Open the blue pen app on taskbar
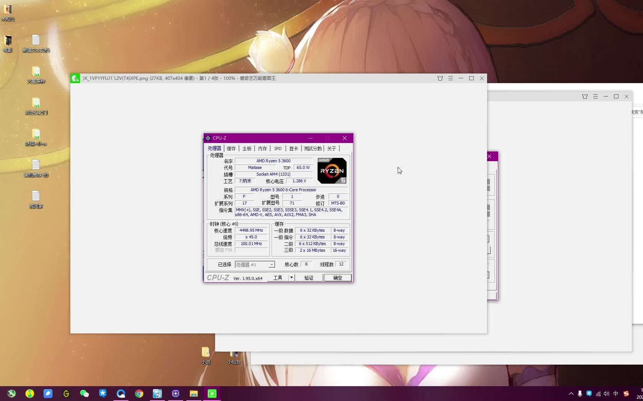643x401 pixels. coord(48,394)
